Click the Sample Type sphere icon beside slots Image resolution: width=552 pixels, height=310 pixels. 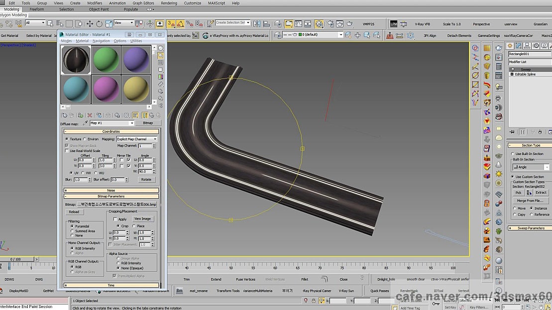[x=160, y=48]
